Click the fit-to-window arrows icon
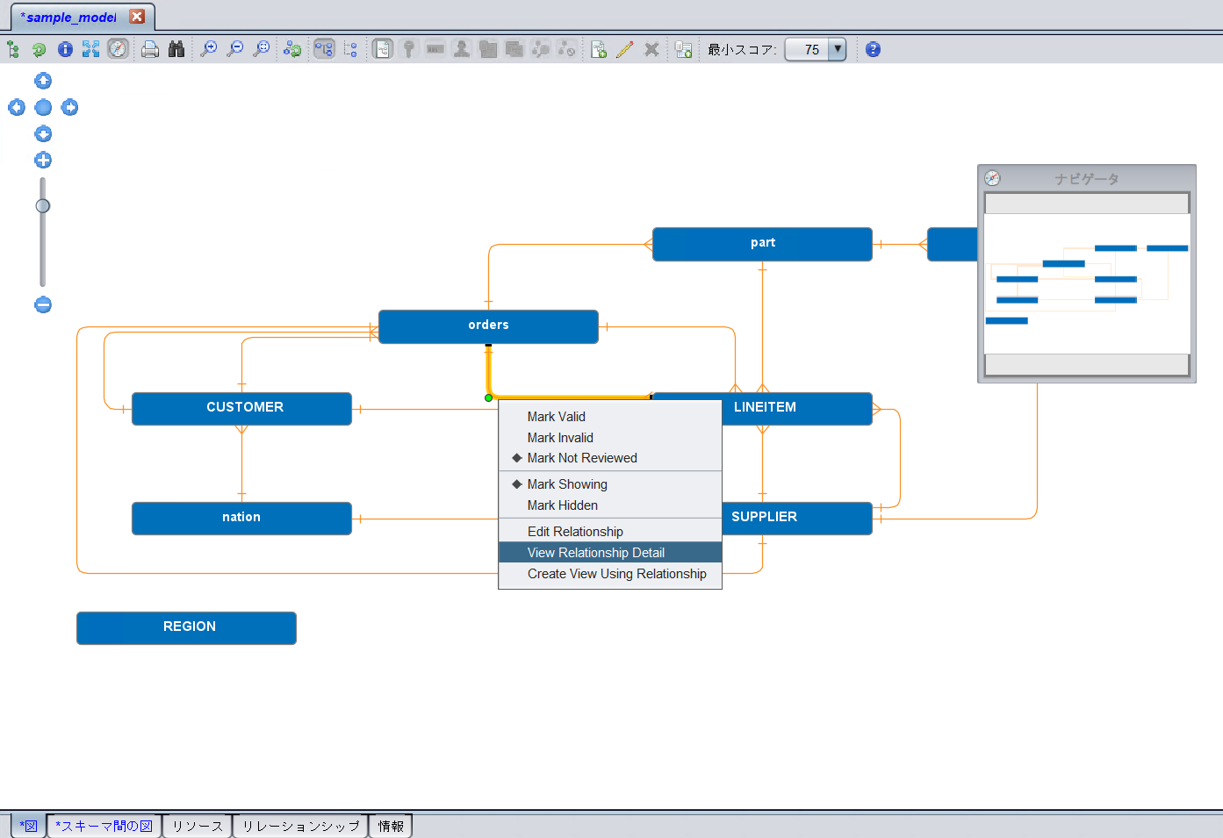The width and height of the screenshot is (1223, 838). click(91, 49)
